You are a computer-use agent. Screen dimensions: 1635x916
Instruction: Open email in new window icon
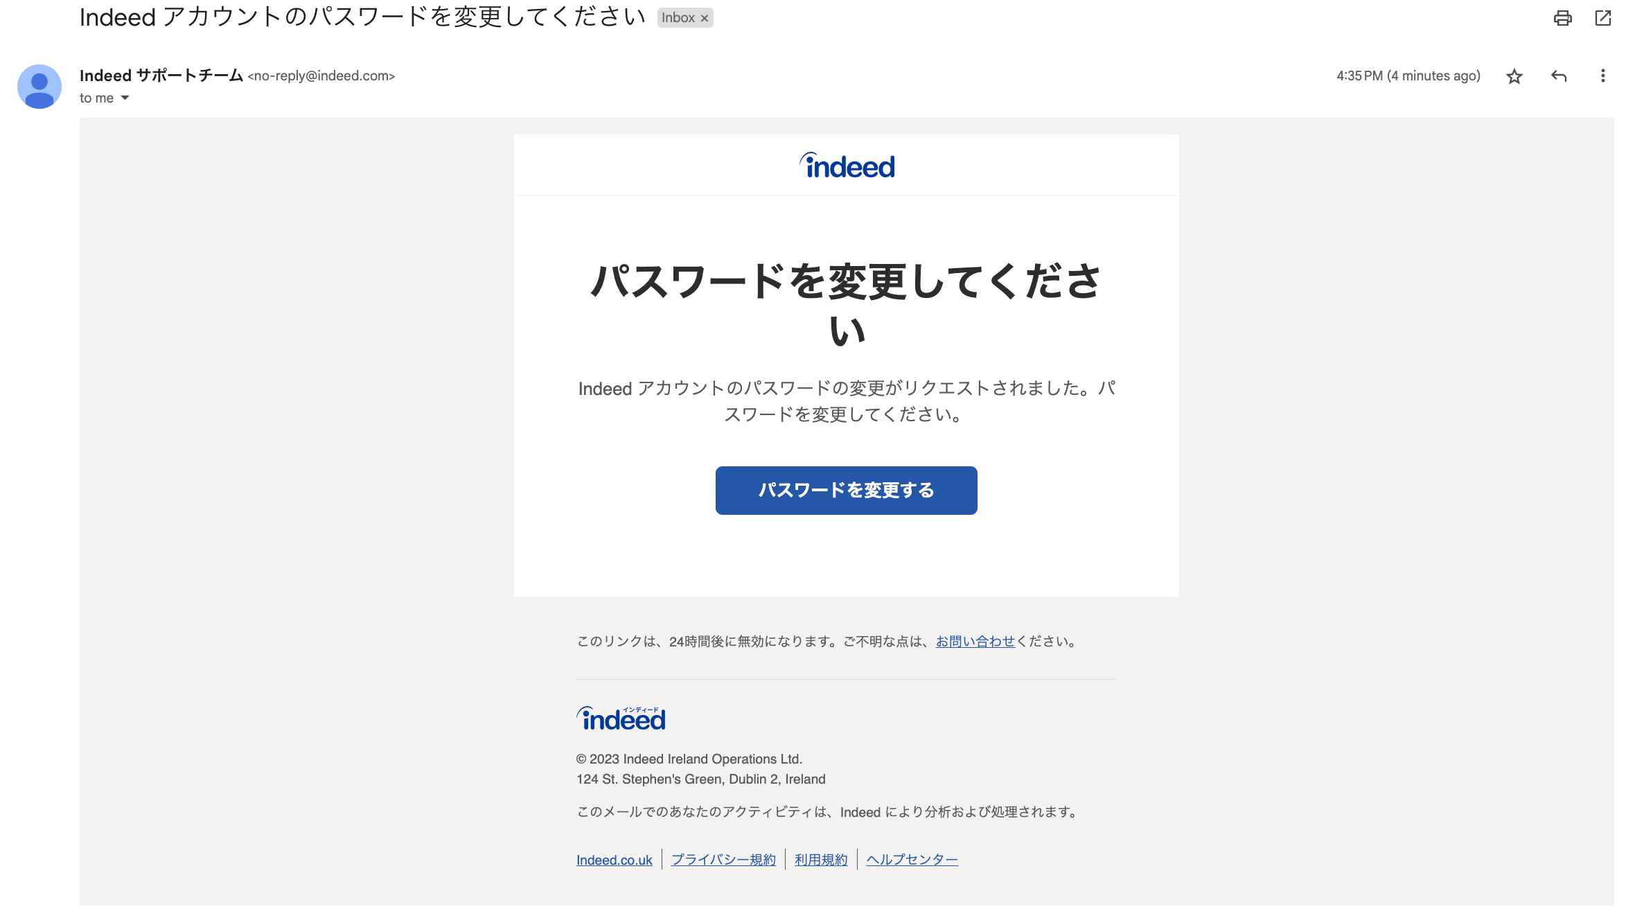point(1603,18)
